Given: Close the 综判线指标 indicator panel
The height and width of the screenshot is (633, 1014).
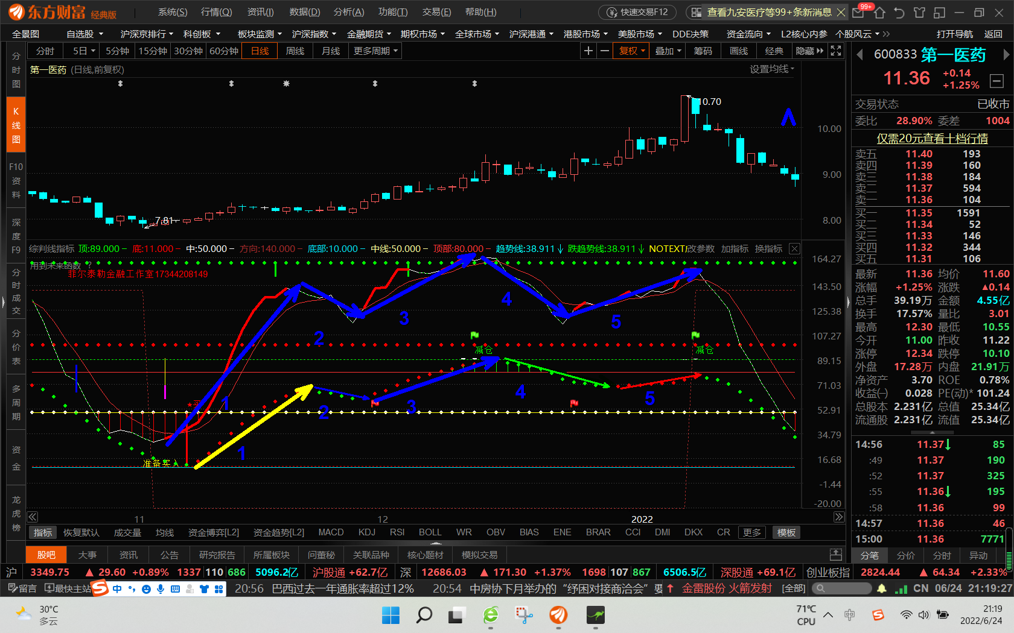Looking at the screenshot, I should [795, 249].
